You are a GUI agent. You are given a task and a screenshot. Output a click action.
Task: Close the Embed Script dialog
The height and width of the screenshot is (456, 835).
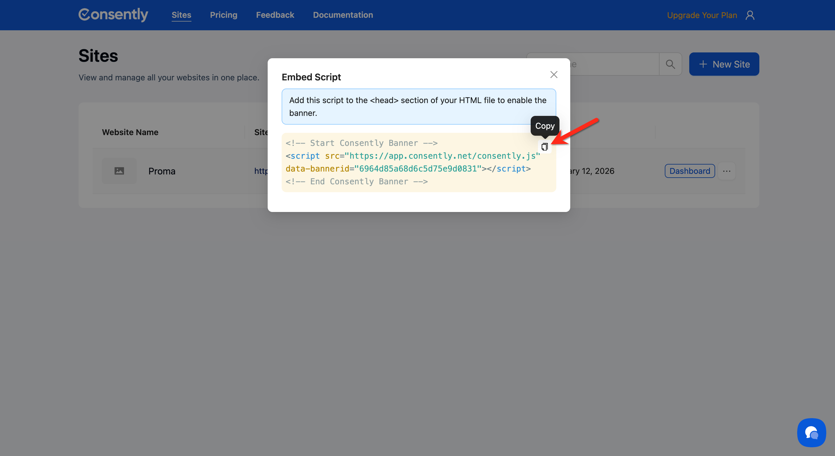click(x=554, y=75)
